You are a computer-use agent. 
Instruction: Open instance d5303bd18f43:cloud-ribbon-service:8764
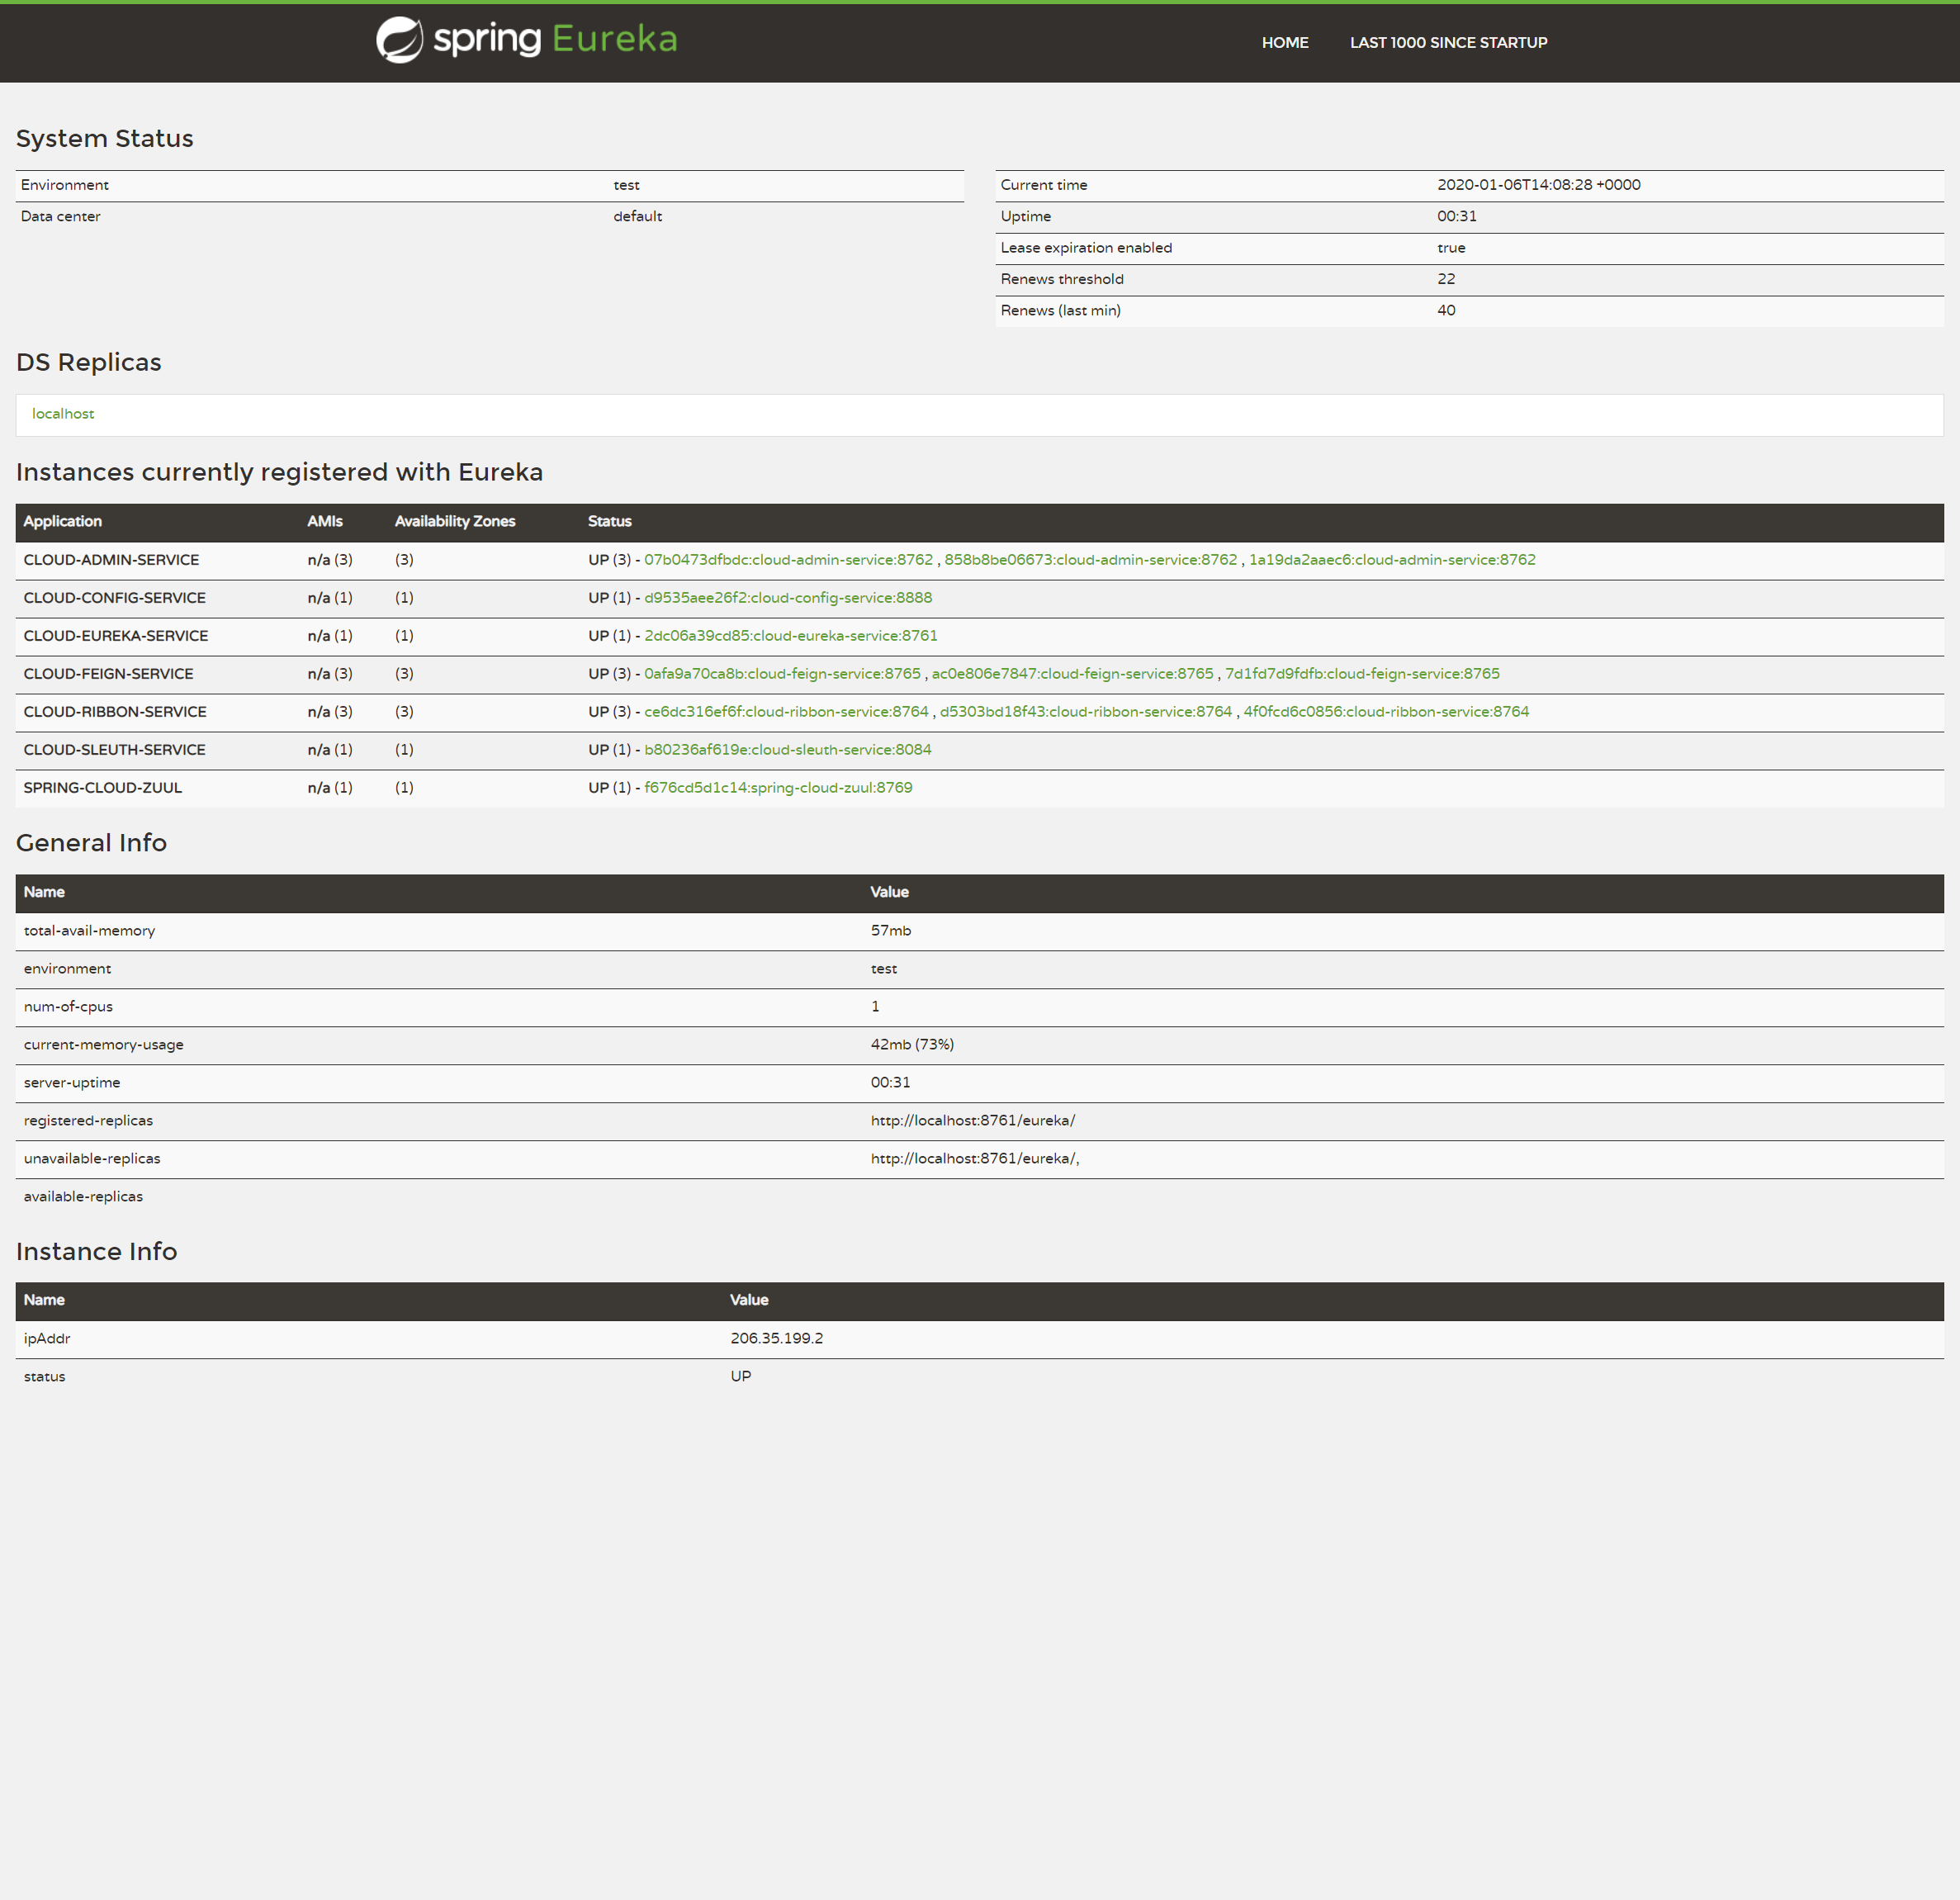[1086, 712]
